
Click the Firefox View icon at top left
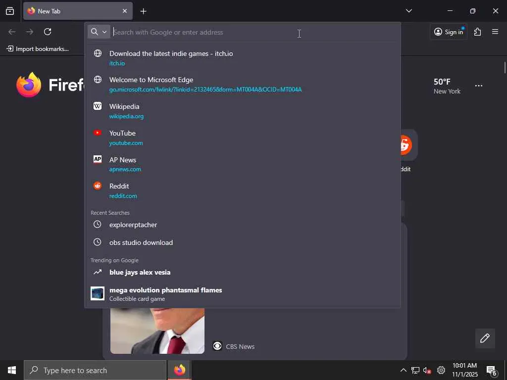[10, 11]
